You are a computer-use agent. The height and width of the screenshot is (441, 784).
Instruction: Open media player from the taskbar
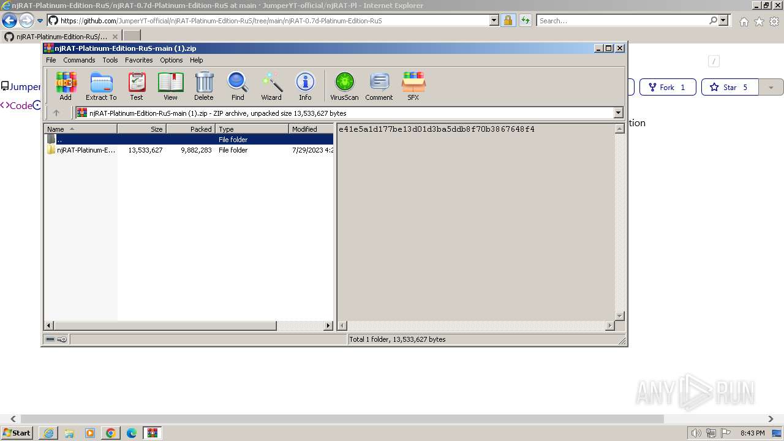(90, 433)
